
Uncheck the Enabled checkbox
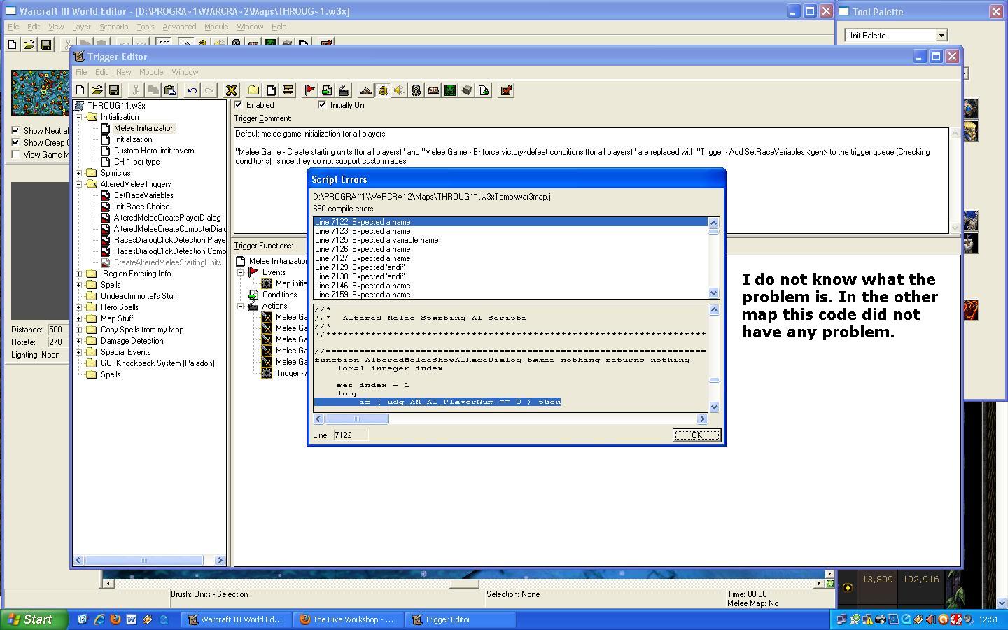coord(239,105)
